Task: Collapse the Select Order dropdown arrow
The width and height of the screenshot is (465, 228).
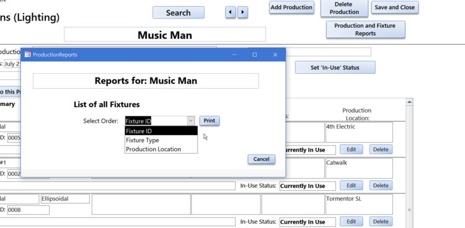Action: (191, 121)
